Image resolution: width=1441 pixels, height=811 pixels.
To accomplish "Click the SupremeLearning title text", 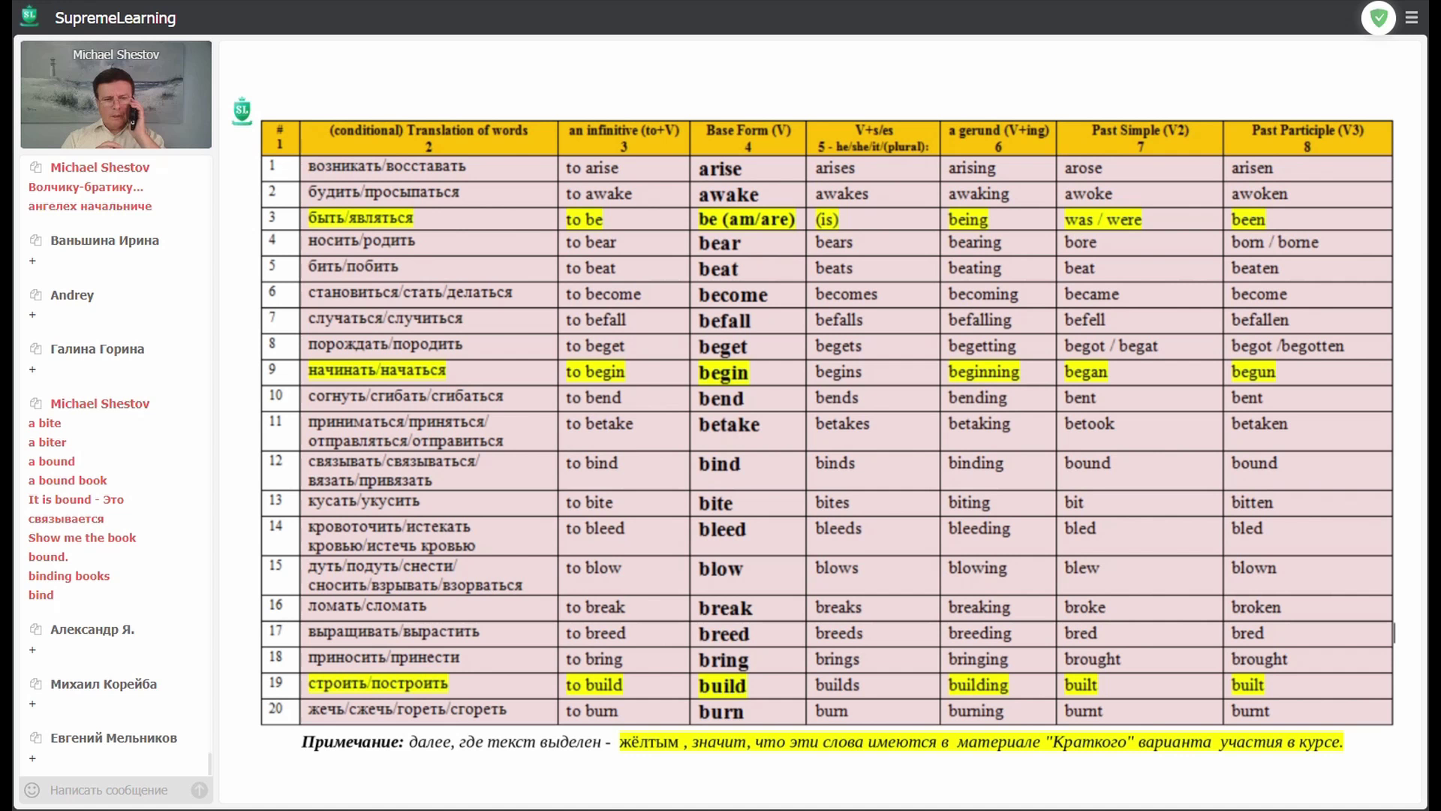I will click(x=115, y=18).
